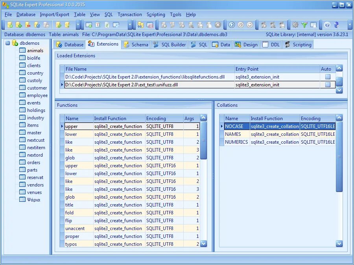This screenshot has height=265, width=354.
Task: Toggle Auto checkbox for unifuzz.dll
Action: pyautogui.click(x=328, y=85)
